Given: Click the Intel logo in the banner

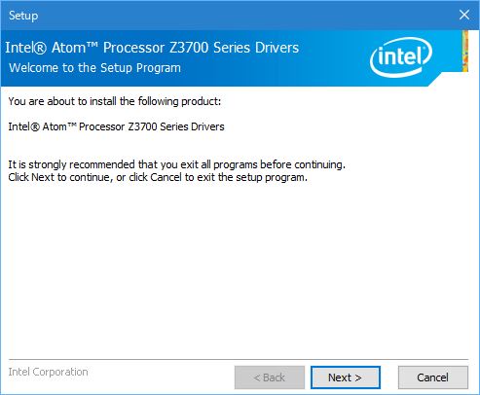Looking at the screenshot, I should pos(401,57).
